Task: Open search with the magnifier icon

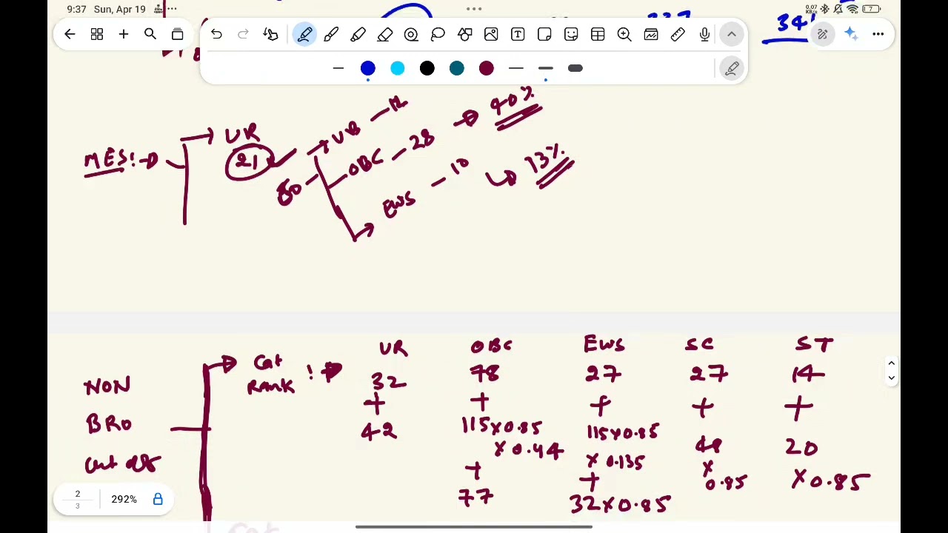Action: click(150, 34)
